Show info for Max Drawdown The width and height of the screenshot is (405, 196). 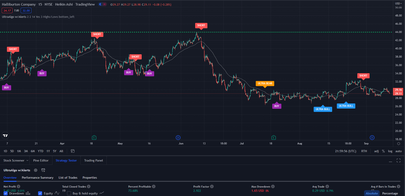pos(273,186)
